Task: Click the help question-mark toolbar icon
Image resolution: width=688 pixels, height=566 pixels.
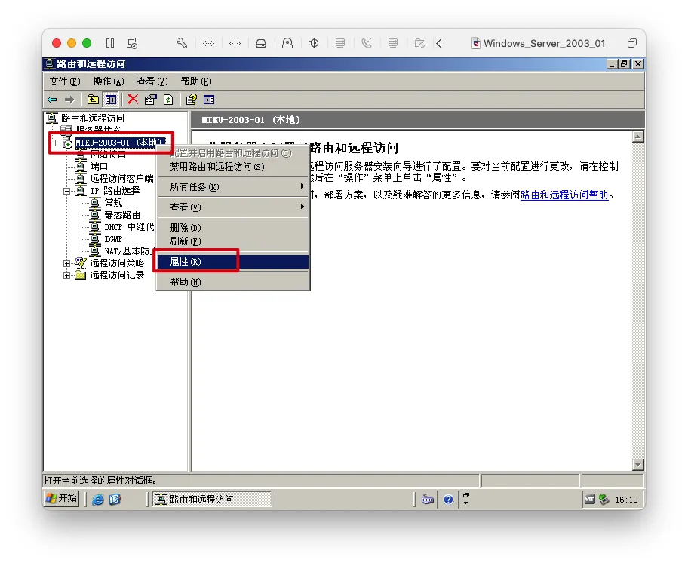Action: [192, 100]
